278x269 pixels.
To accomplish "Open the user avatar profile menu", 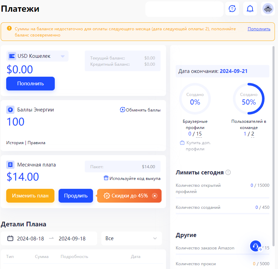I will coord(268,9).
